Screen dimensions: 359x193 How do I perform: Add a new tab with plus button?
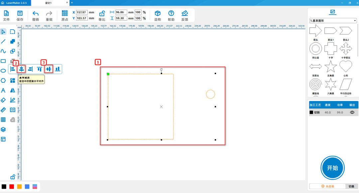[x=72, y=3]
